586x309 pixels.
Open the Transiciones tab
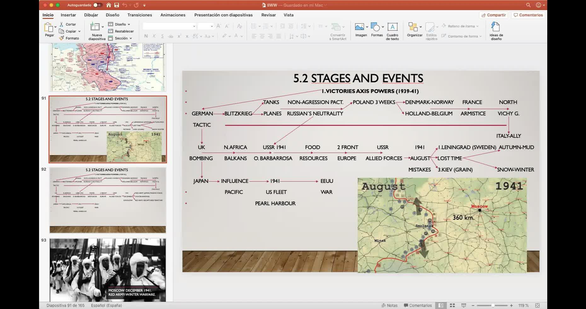click(140, 15)
